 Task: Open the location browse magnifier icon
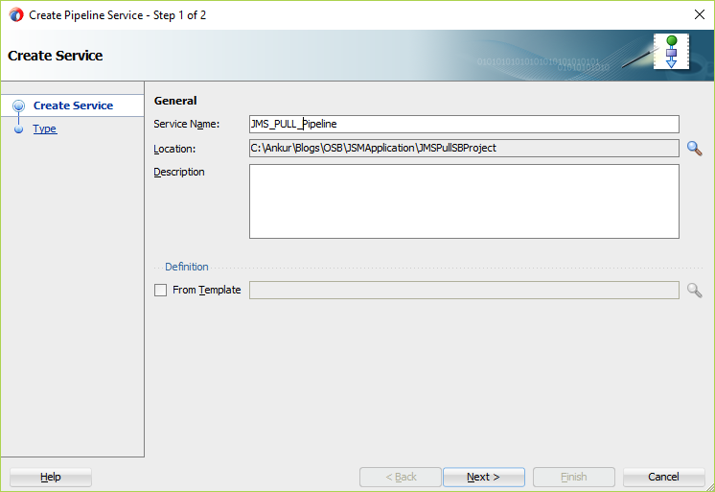coord(695,149)
